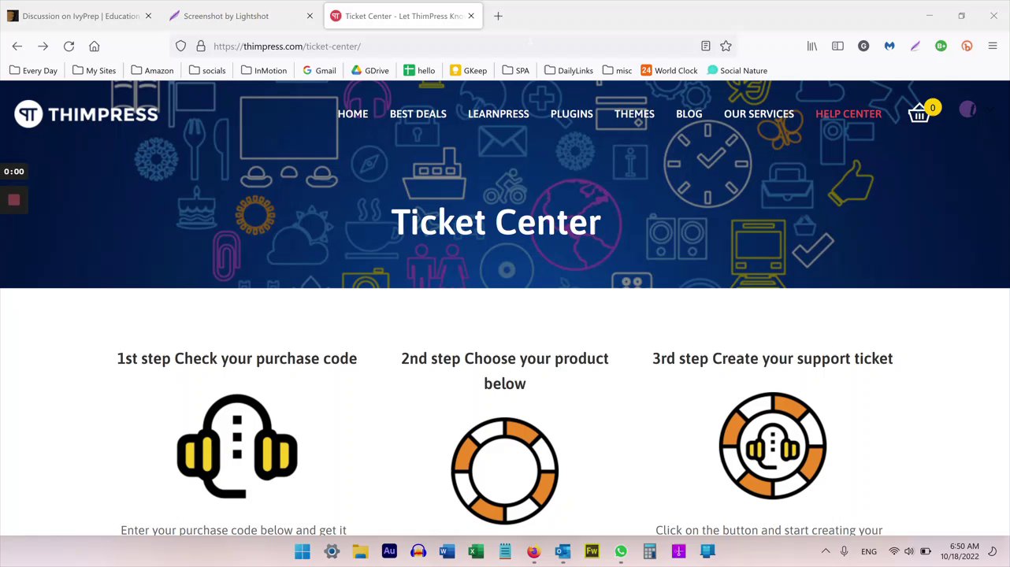Go back with the browser back arrow
Viewport: 1010px width, 567px height.
(x=17, y=46)
